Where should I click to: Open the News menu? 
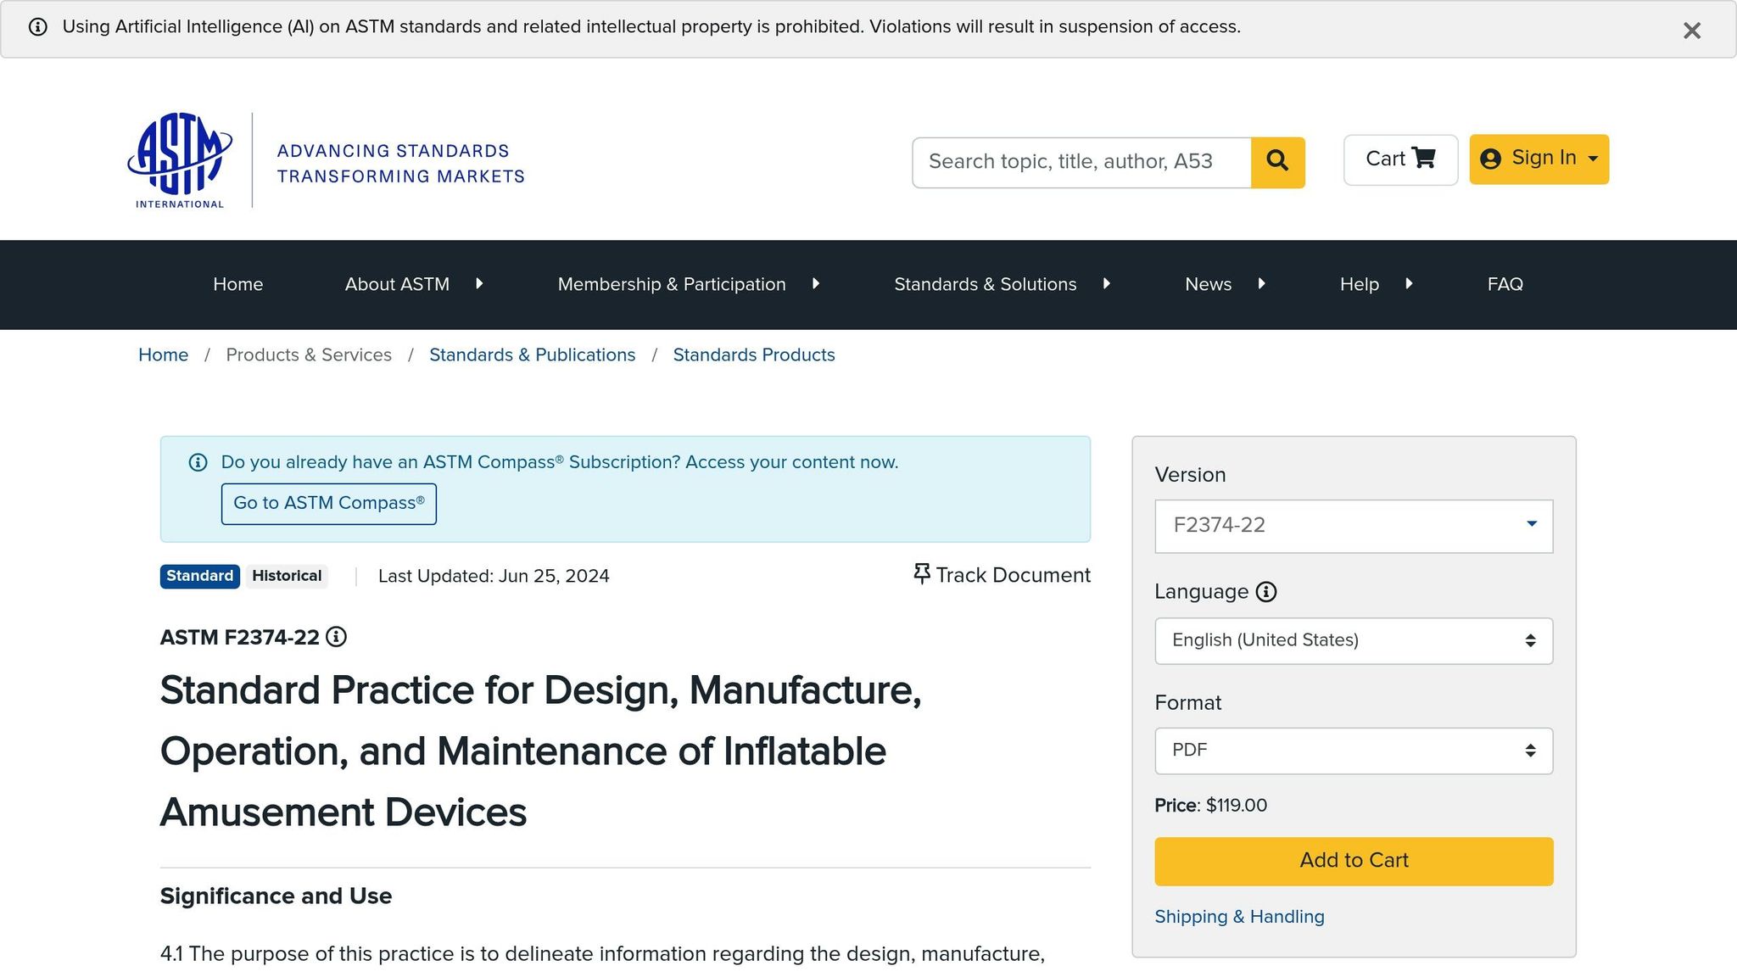[1207, 284]
